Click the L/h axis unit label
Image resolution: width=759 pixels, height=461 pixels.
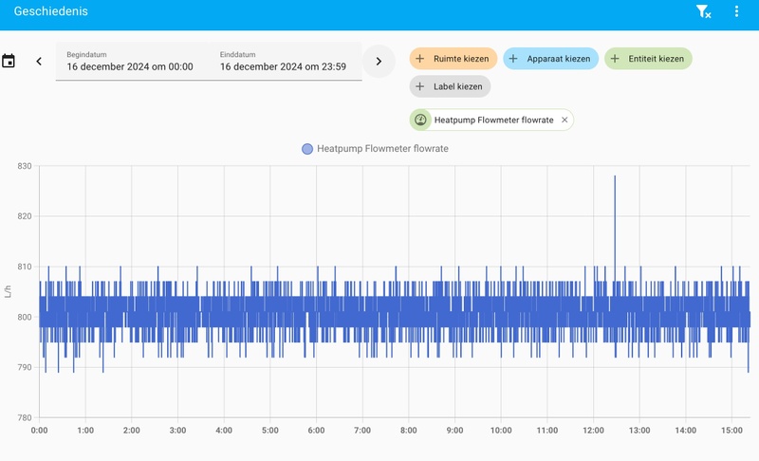tap(8, 291)
